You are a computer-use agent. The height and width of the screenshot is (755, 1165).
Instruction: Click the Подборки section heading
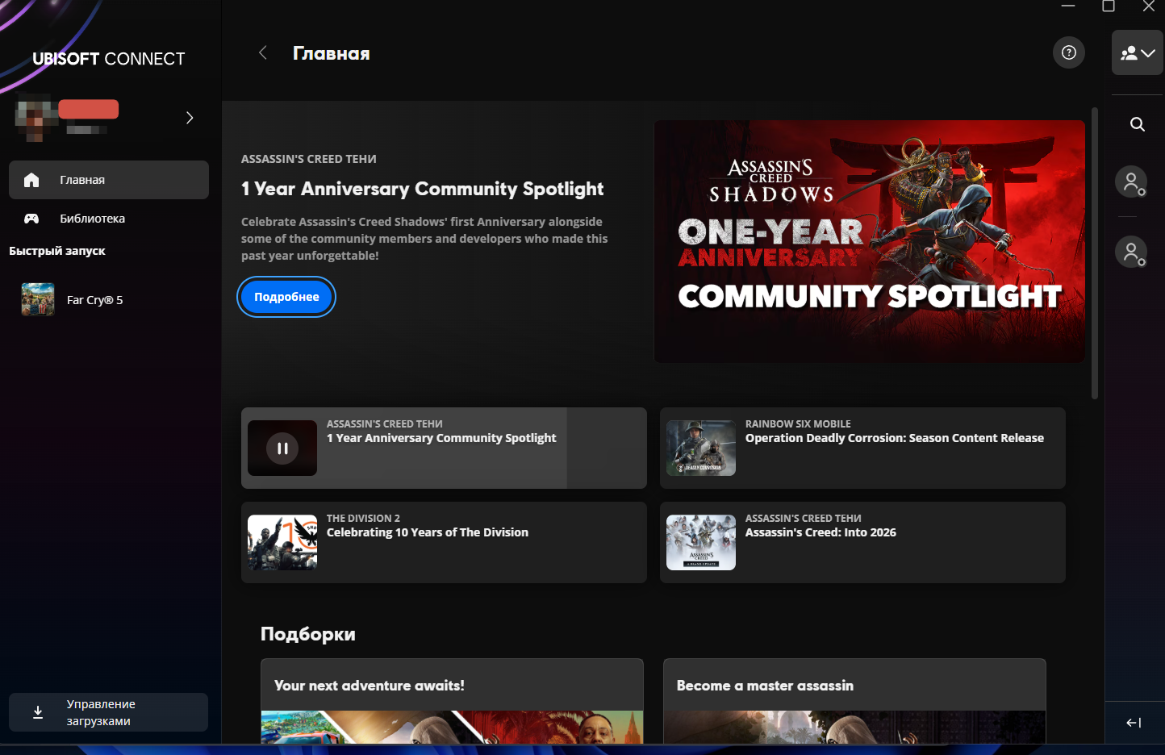coord(308,634)
